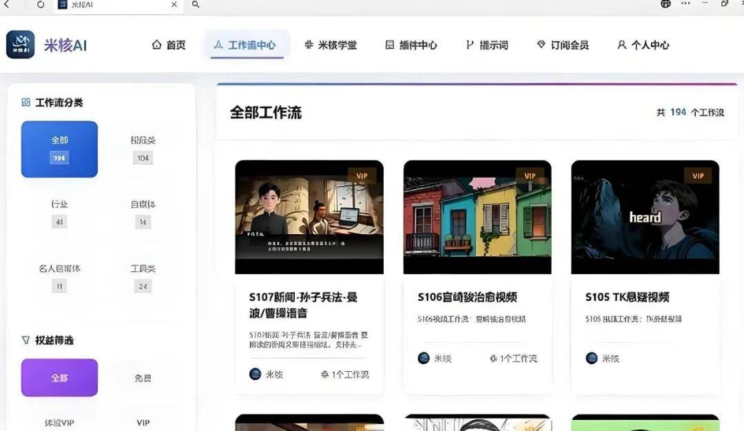Open the 个人中心 tab
Viewport: 744px width, 431px height.
[x=643, y=45]
